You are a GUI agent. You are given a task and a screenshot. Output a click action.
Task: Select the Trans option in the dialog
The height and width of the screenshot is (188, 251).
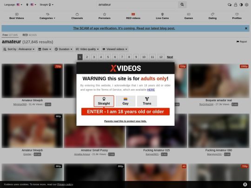coord(147,101)
